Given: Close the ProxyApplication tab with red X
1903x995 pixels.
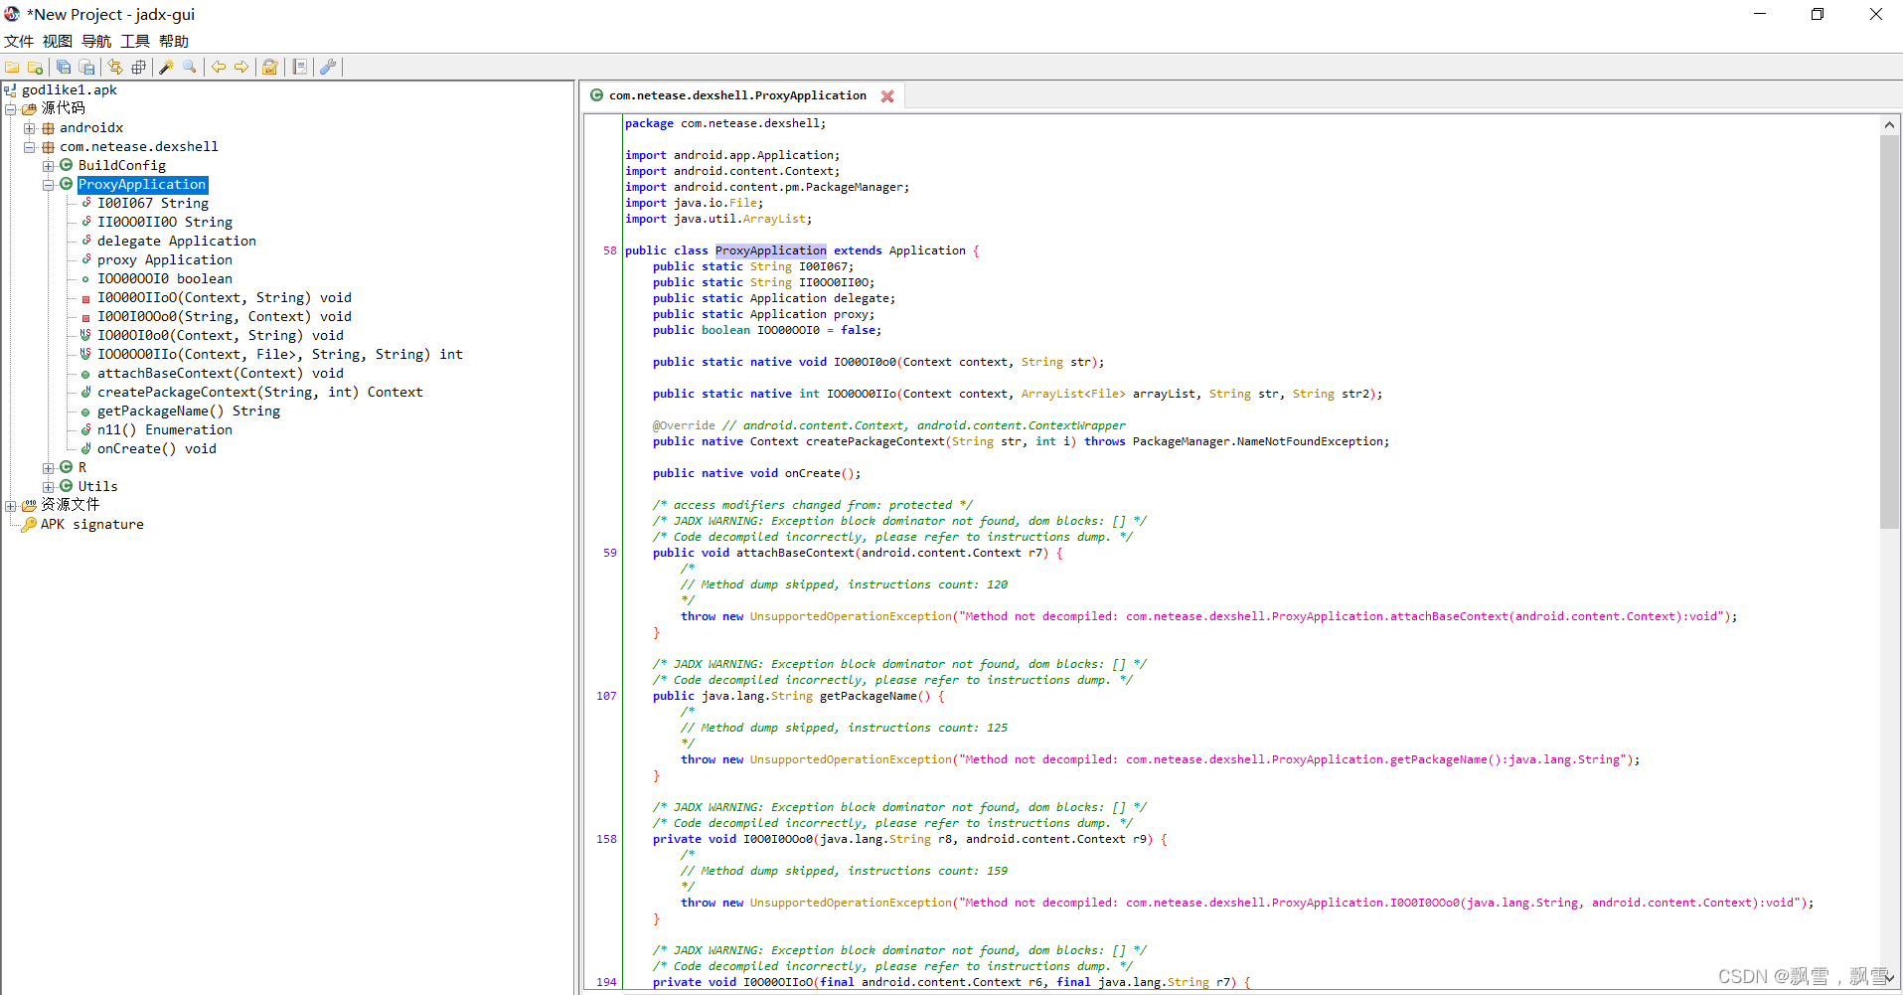Looking at the screenshot, I should point(887,96).
